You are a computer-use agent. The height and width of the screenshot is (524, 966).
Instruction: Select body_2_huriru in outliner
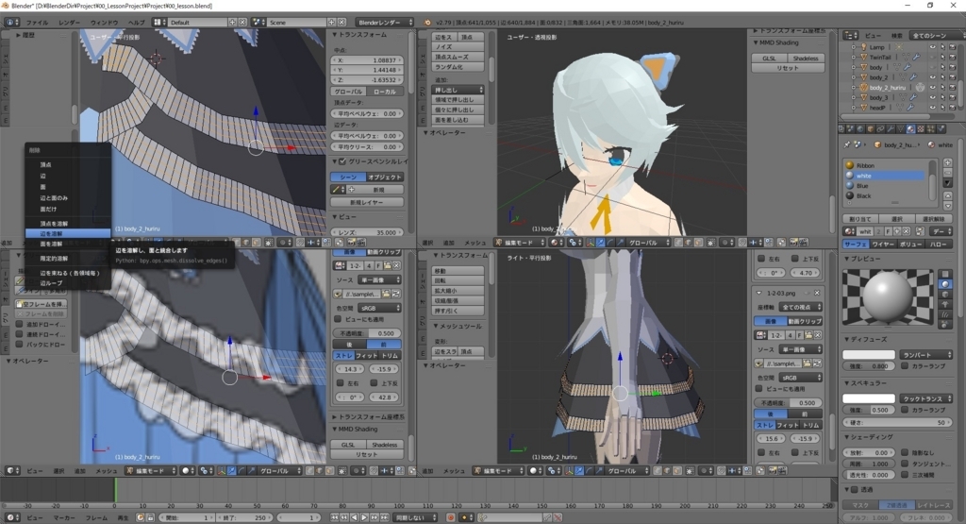pyautogui.click(x=887, y=88)
